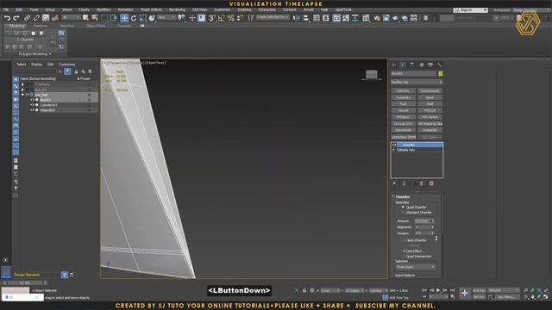
Task: Click the Unwrap UVW modifier button
Action: click(404, 124)
